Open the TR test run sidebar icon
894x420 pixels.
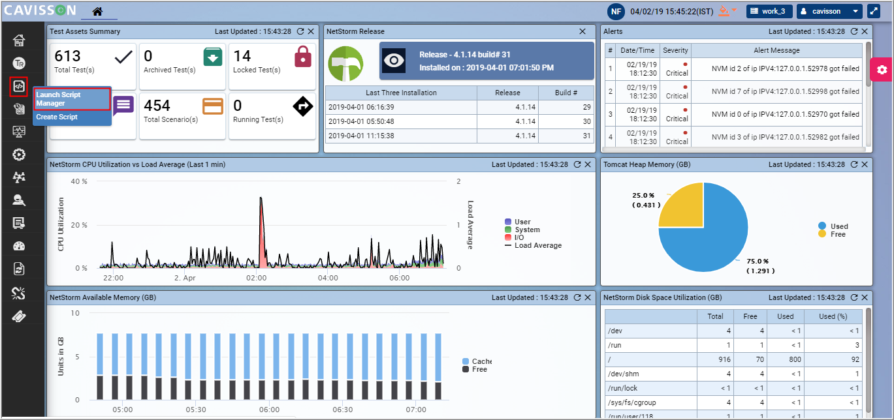pos(19,63)
